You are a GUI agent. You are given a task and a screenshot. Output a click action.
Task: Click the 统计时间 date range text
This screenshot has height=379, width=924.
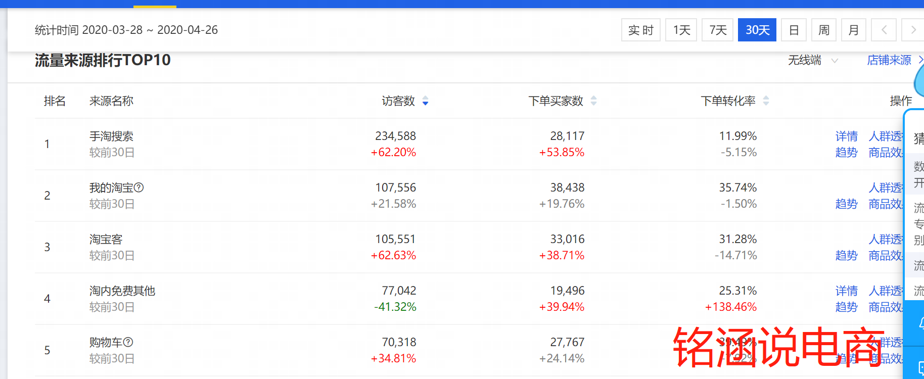[126, 30]
